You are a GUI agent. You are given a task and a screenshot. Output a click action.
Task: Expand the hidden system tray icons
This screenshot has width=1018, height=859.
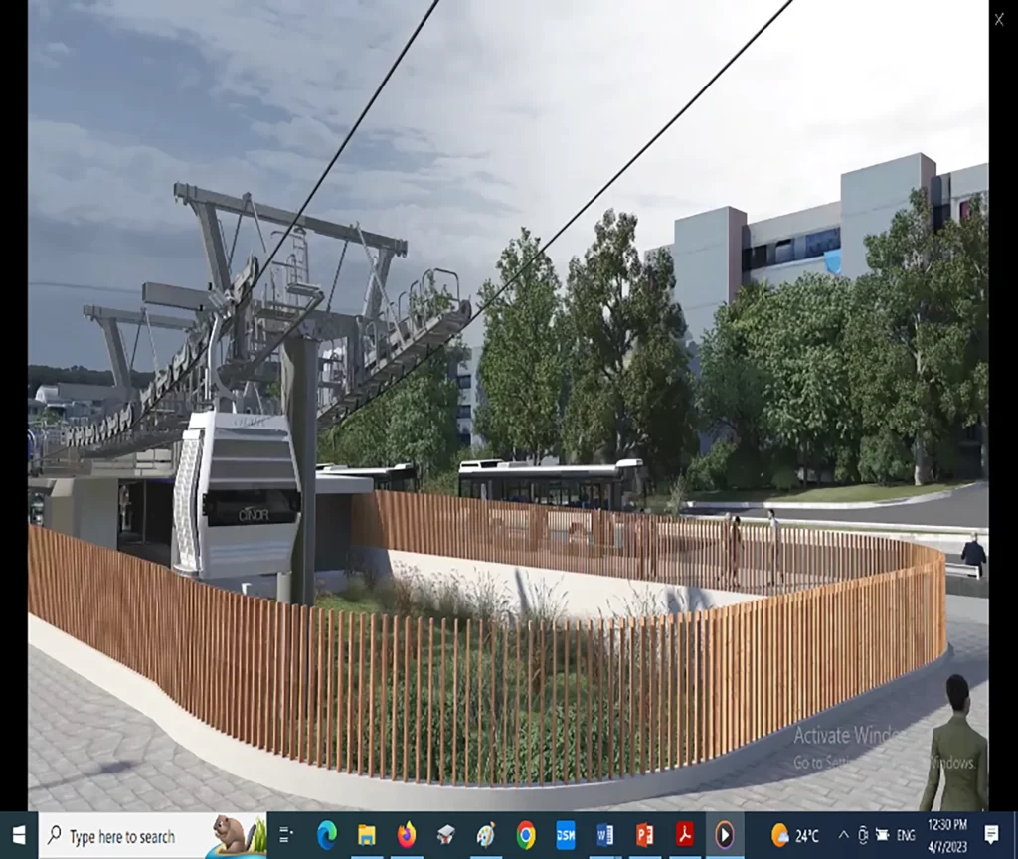(x=843, y=835)
